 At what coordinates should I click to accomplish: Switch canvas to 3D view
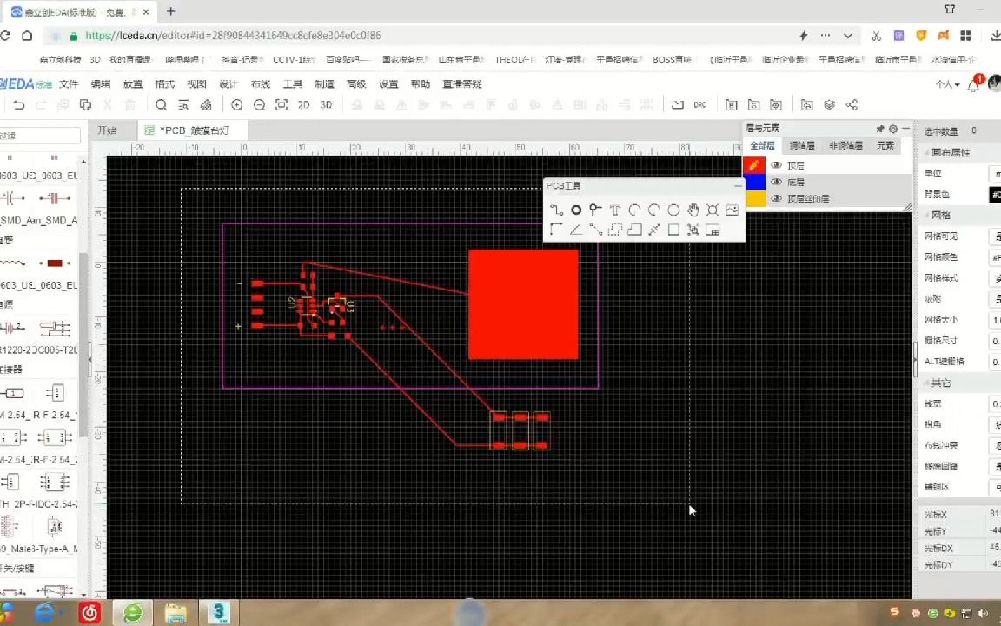click(326, 104)
